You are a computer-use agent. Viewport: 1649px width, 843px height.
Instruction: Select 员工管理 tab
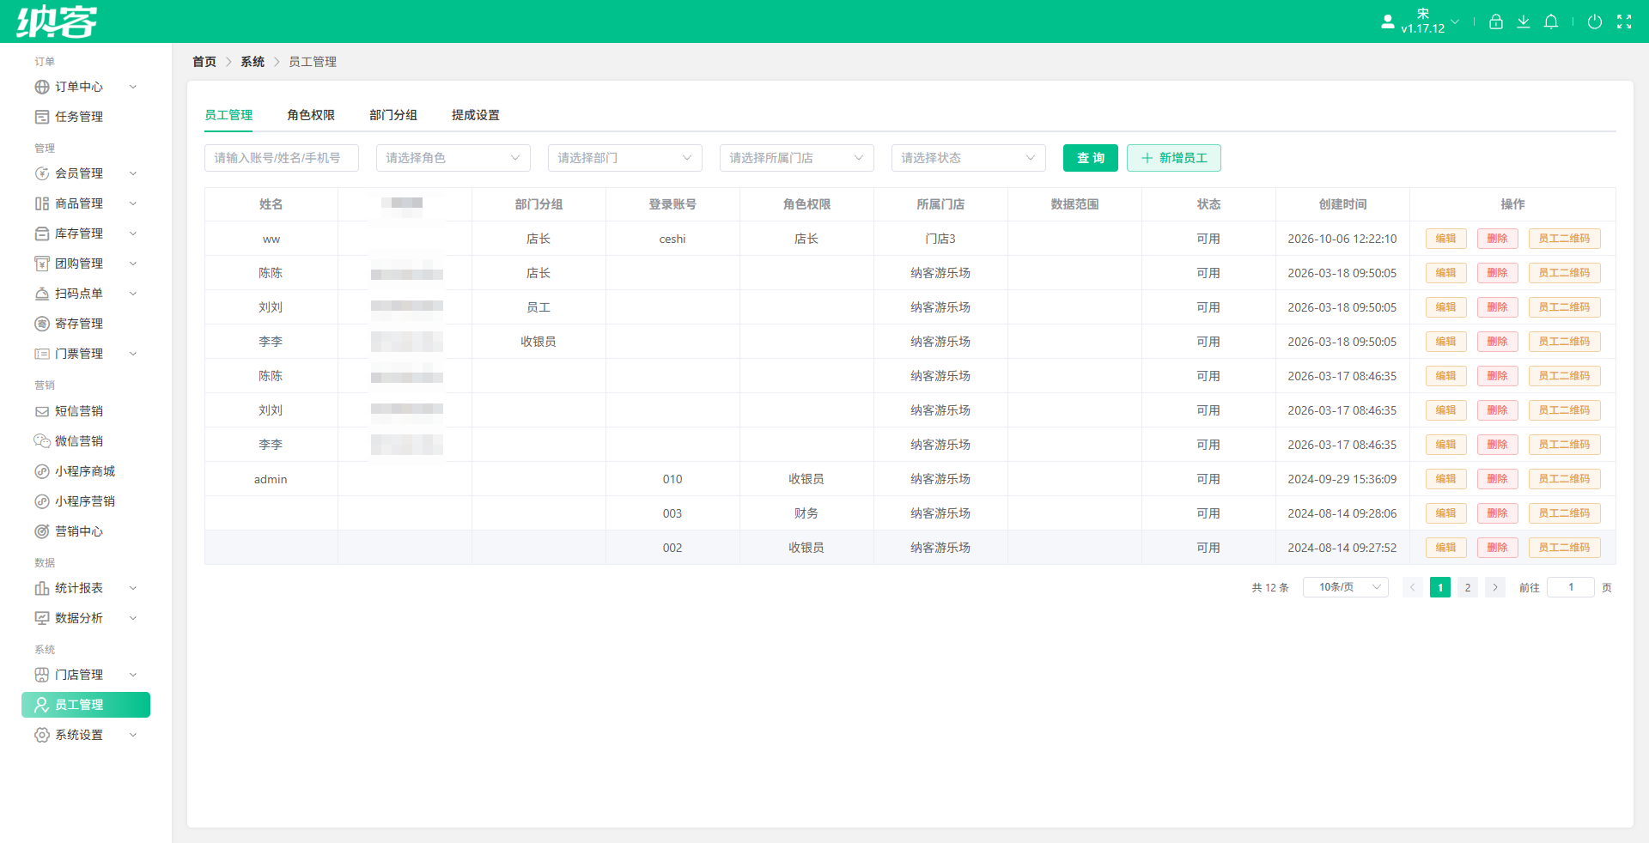228,115
